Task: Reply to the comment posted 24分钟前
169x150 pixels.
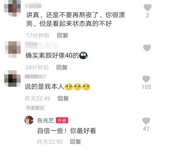Action: tap(62, 67)
